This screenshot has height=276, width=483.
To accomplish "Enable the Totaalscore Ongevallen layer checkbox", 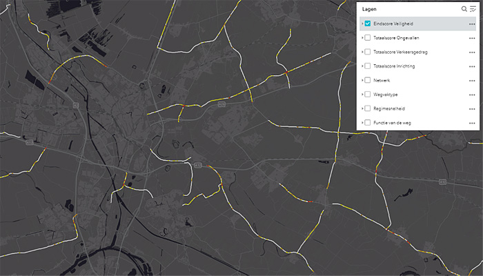I will [x=368, y=38].
